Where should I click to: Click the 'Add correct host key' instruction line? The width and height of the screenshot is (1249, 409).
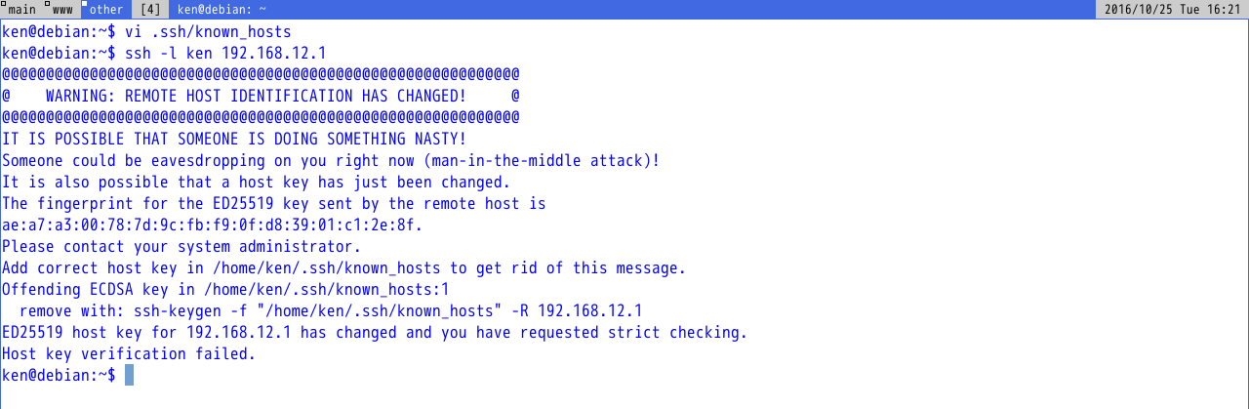[344, 267]
